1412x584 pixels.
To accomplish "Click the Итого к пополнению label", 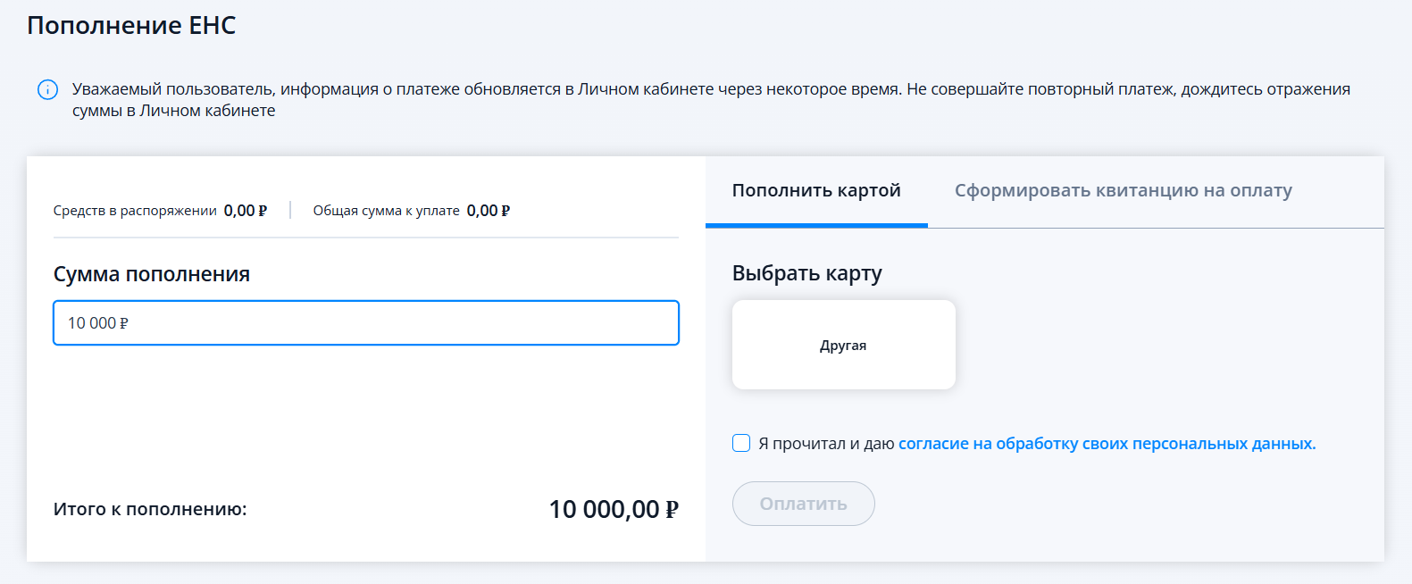I will [x=150, y=509].
